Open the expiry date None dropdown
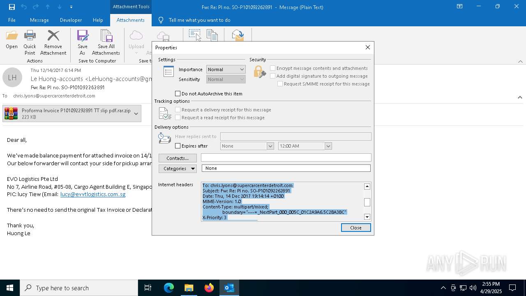The image size is (526, 296). [270, 146]
